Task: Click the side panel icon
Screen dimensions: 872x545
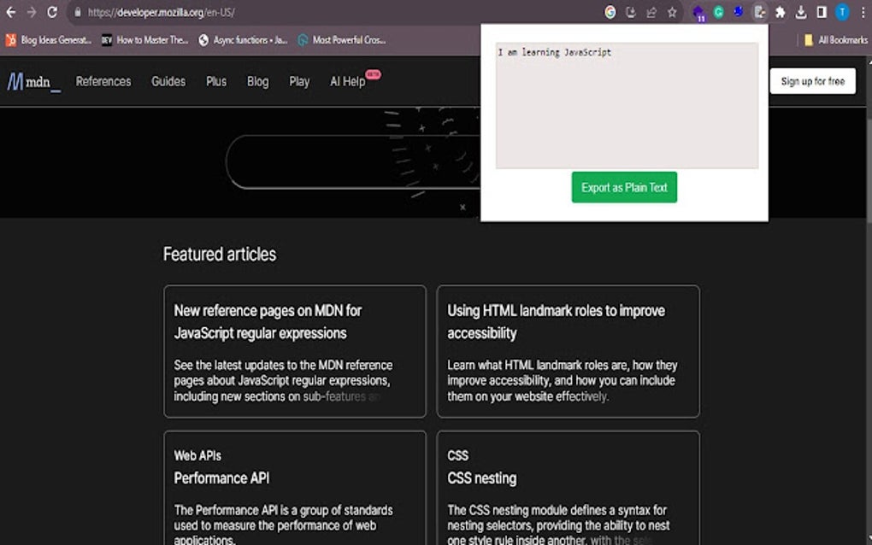Action: [x=822, y=12]
